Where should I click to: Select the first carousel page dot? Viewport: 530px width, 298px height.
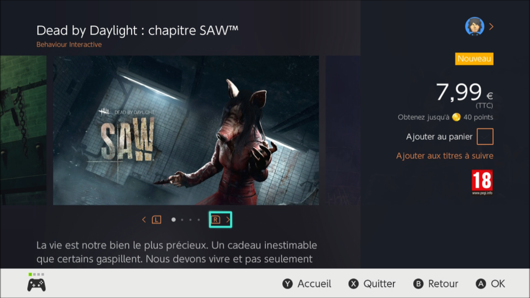pos(173,220)
